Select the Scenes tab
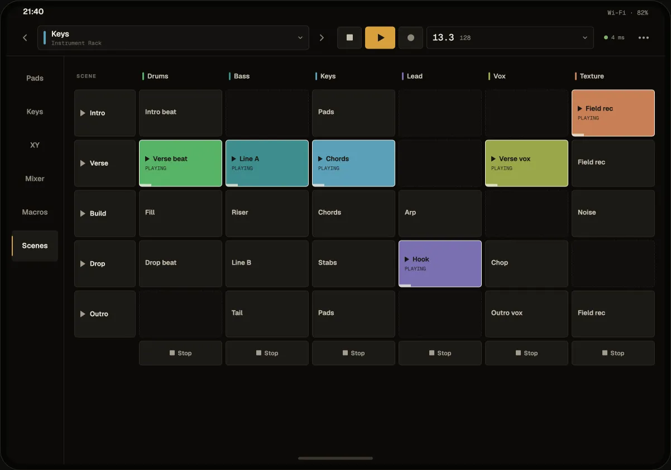 click(35, 246)
